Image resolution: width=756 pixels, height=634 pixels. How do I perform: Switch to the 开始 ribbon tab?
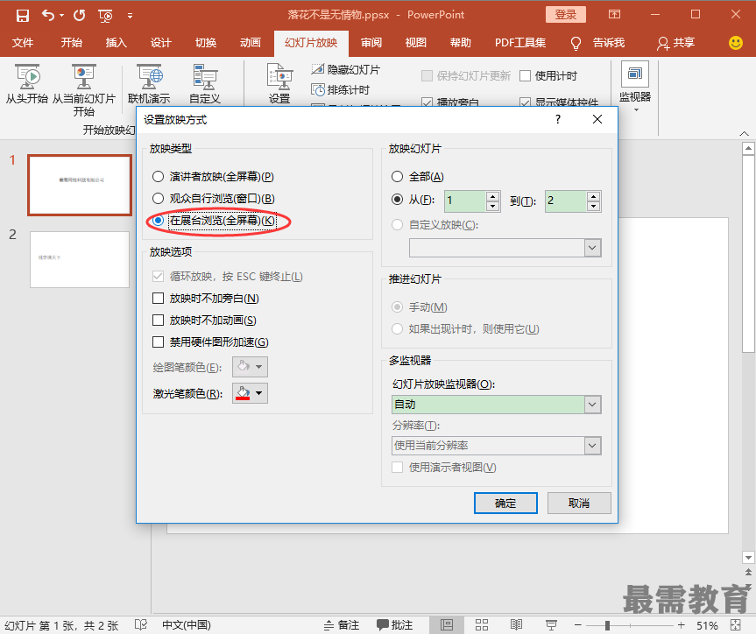[x=71, y=43]
